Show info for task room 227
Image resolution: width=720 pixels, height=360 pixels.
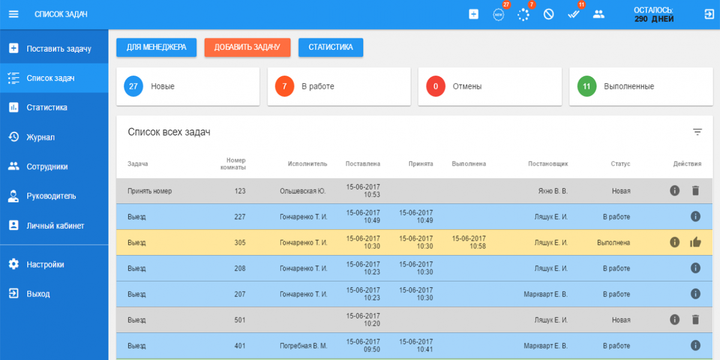[695, 217]
